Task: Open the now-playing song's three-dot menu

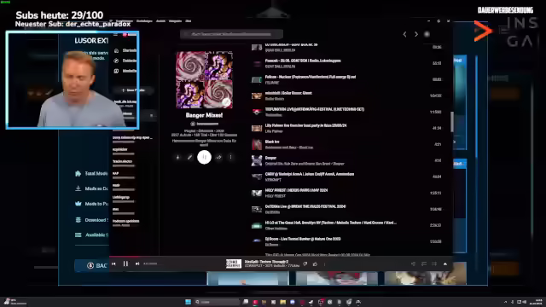Action: point(324,264)
